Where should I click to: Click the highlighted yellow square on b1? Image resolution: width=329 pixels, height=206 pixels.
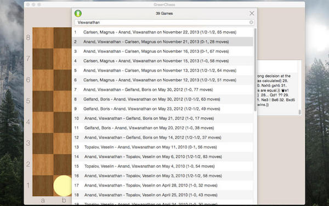pos(63,186)
